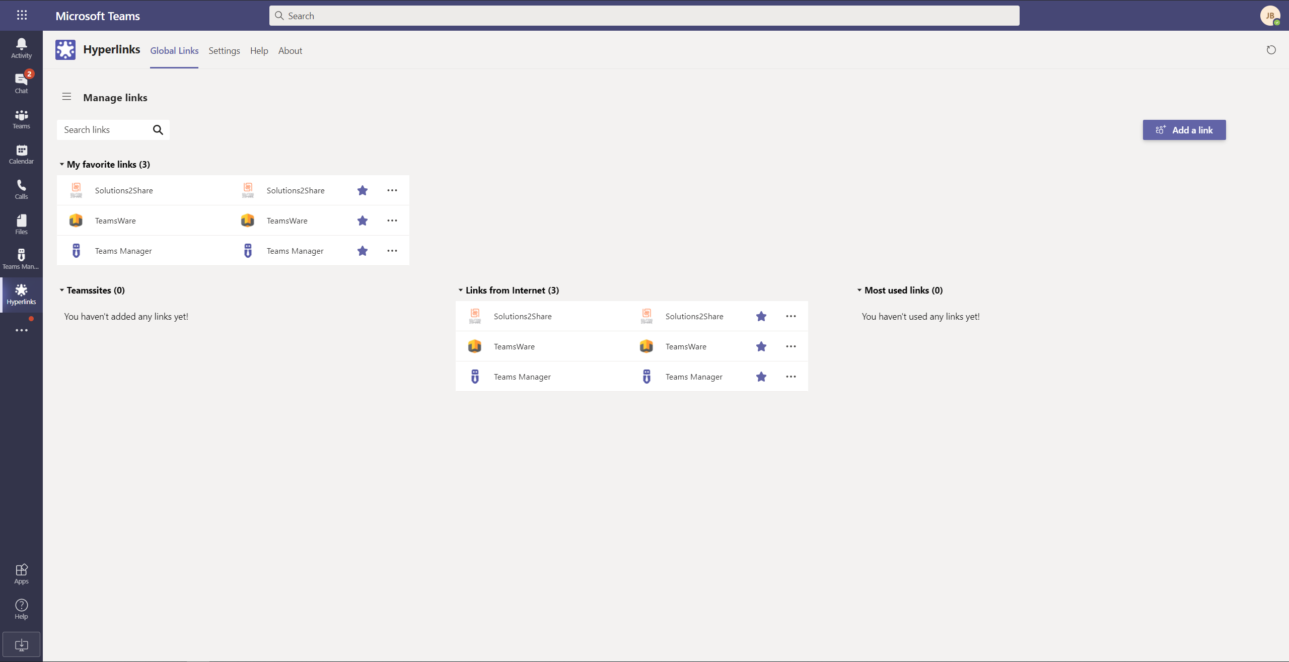Open the Solutions2Share link under Links from Internet
The width and height of the screenshot is (1289, 662).
point(522,316)
